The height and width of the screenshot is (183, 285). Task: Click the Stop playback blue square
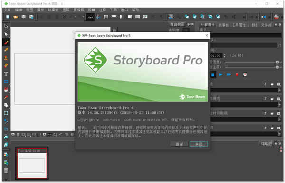[213, 74]
